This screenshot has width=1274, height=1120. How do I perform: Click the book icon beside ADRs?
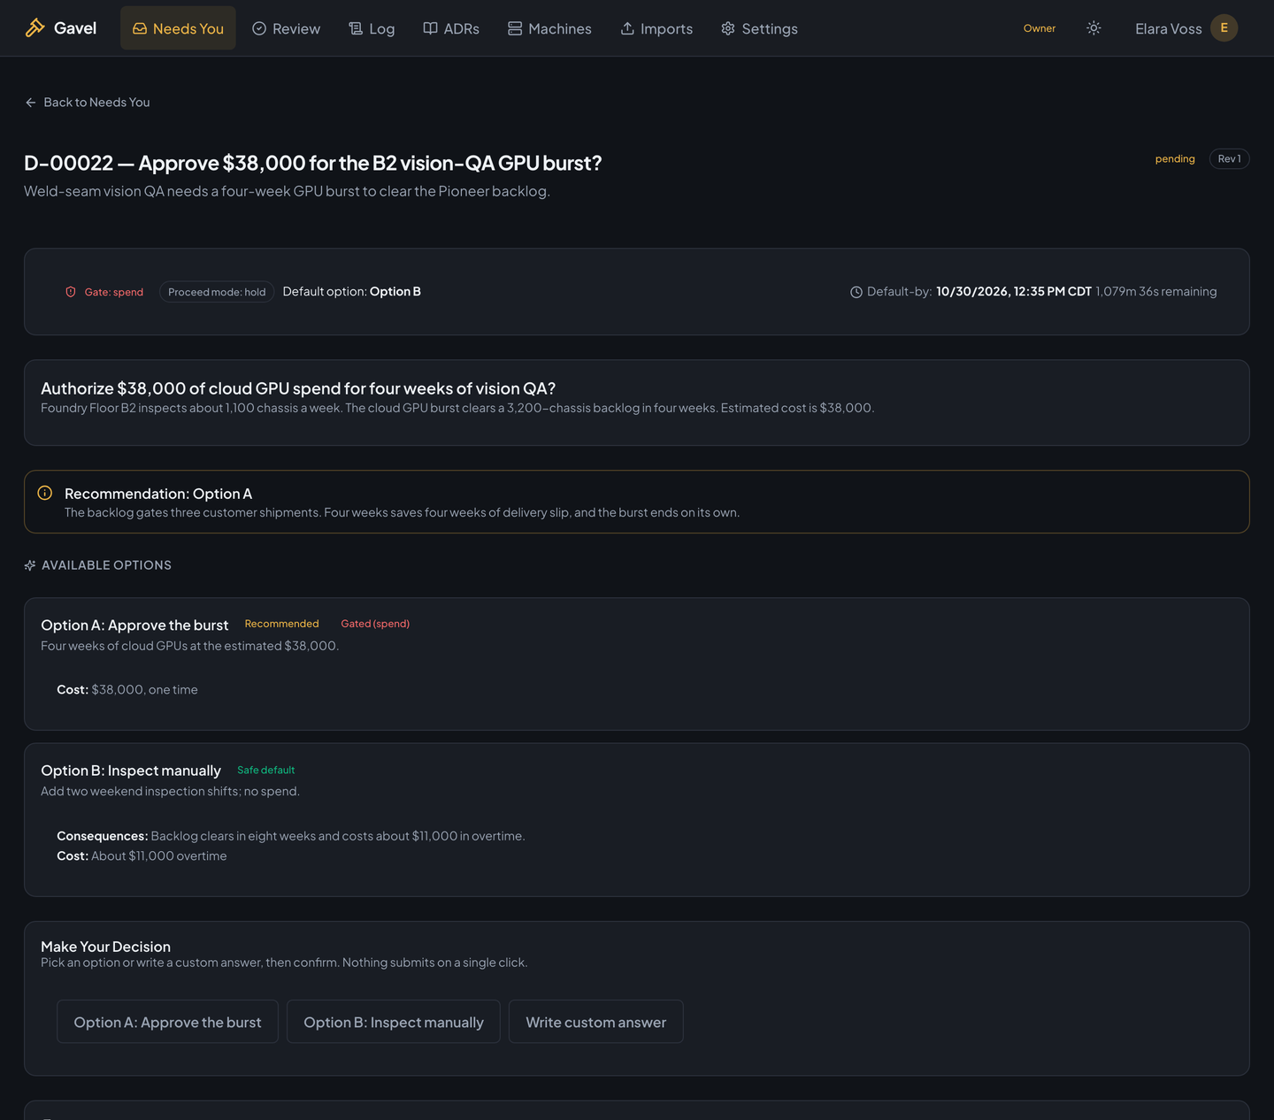(430, 28)
